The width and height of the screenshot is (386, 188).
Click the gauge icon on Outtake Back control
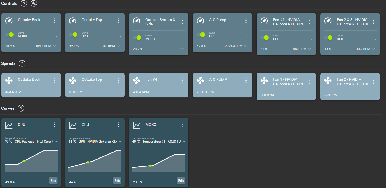[x=9, y=21]
